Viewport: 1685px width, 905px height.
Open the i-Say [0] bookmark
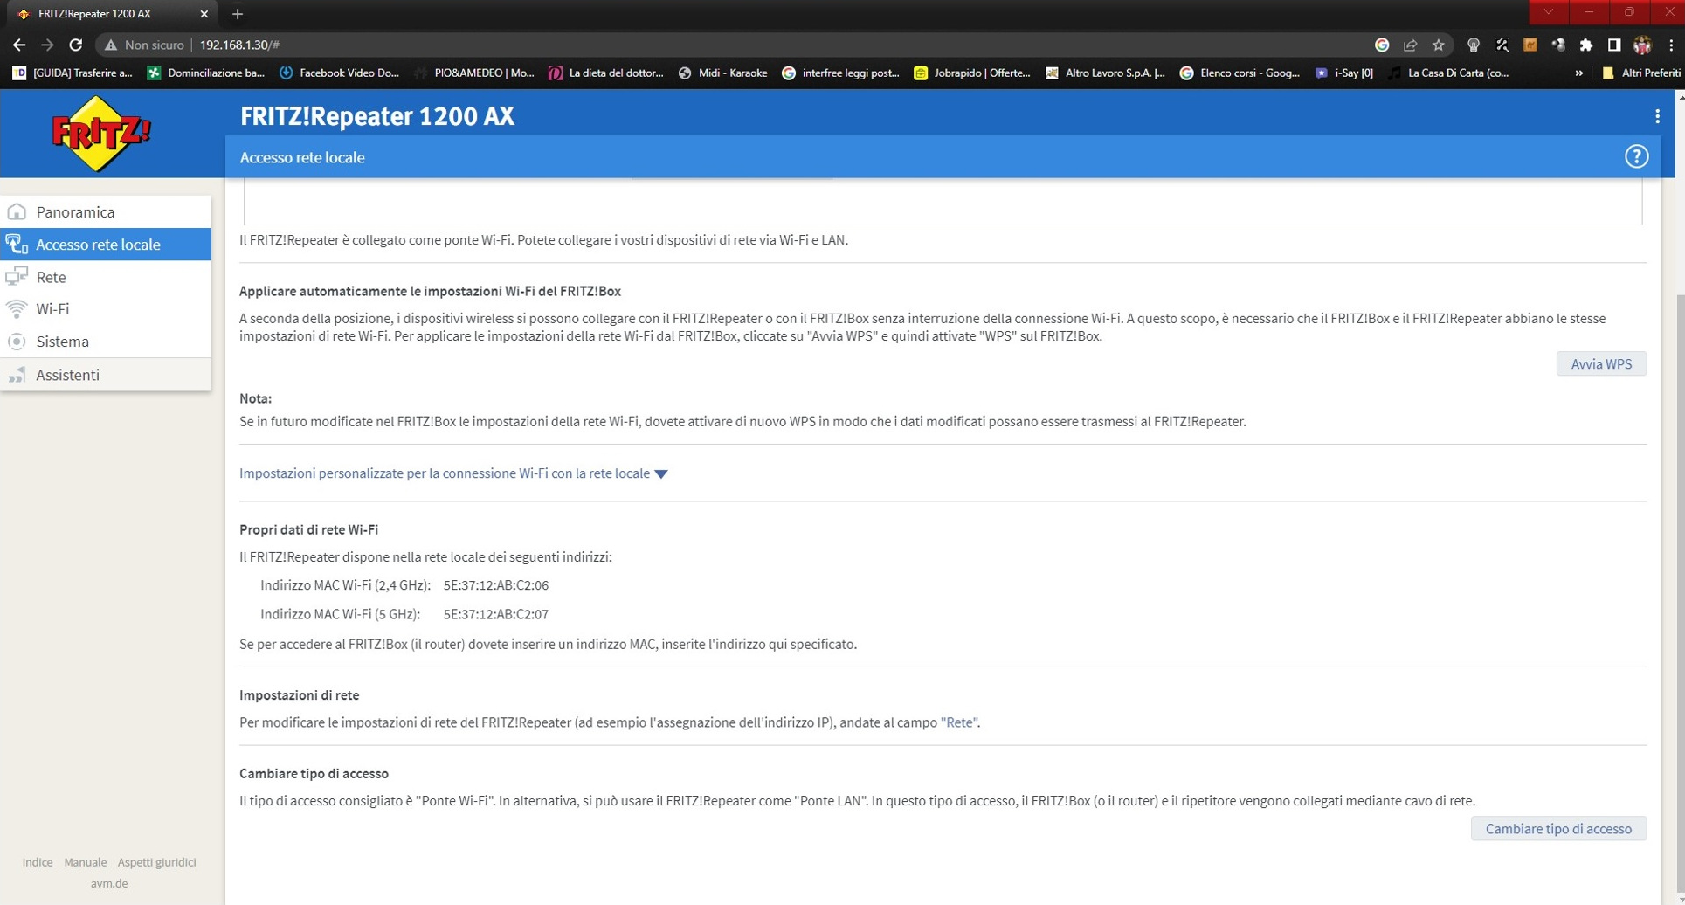[1344, 73]
